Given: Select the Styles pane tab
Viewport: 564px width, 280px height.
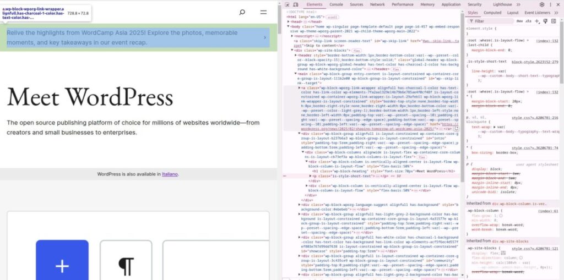Looking at the screenshot, I should coord(473,13).
